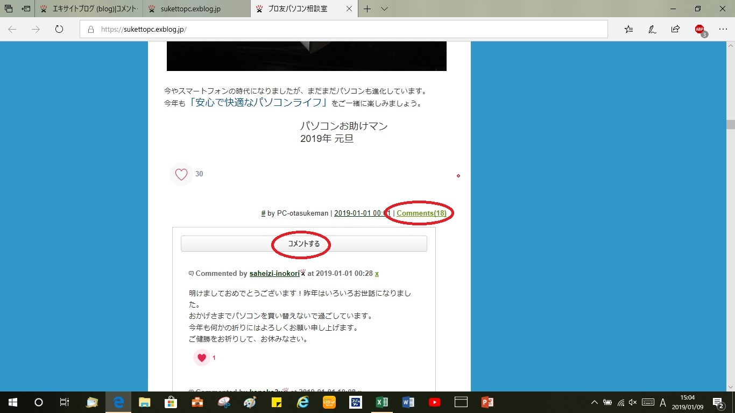
Task: Click the address bar URL field
Action: (x=344, y=30)
